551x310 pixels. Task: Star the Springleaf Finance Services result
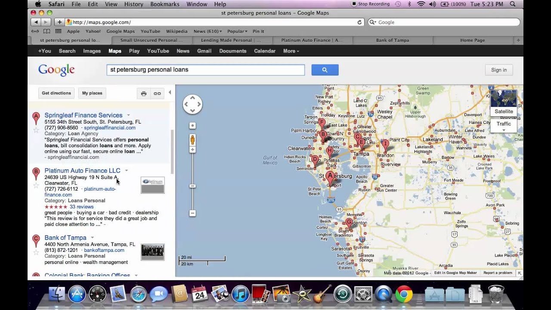point(36,130)
